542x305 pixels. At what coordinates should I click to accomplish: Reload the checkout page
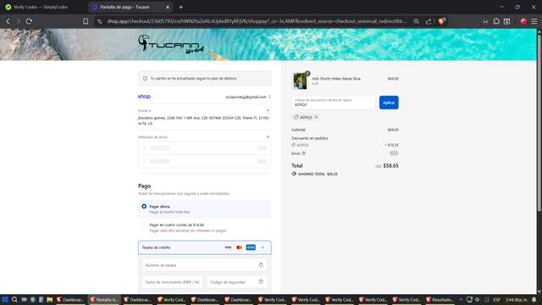29,21
